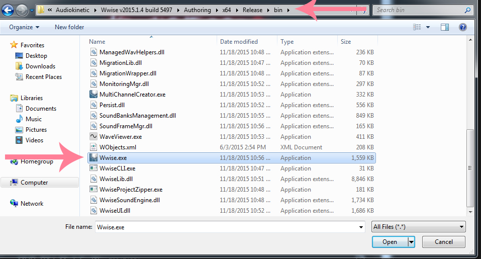481x259 pixels.
Task: Select the MonitoringMgr.dll file icon
Action: pyautogui.click(x=93, y=84)
